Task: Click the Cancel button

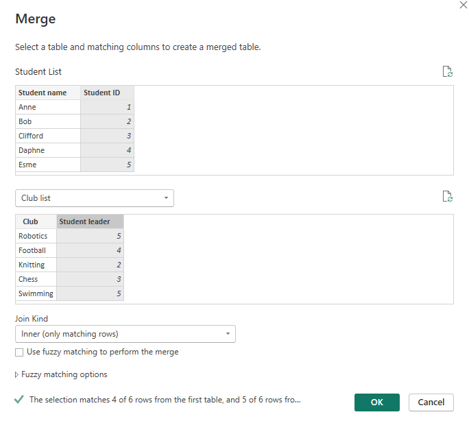Action: [431, 402]
